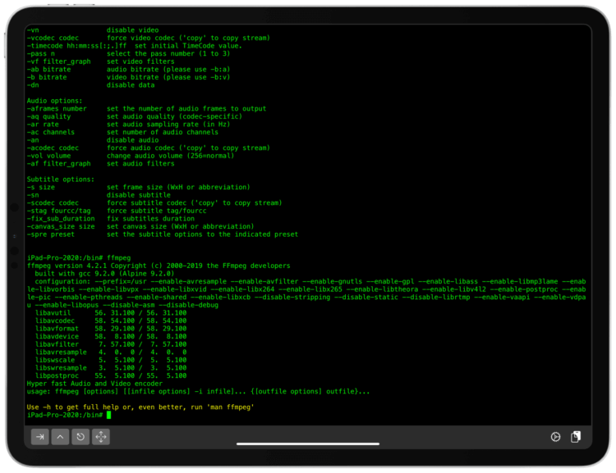Click the '-sn' disable subtitle line

[99, 194]
